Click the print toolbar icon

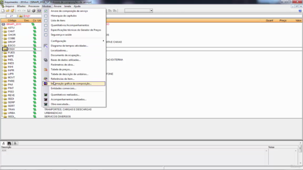(x=34, y=11)
